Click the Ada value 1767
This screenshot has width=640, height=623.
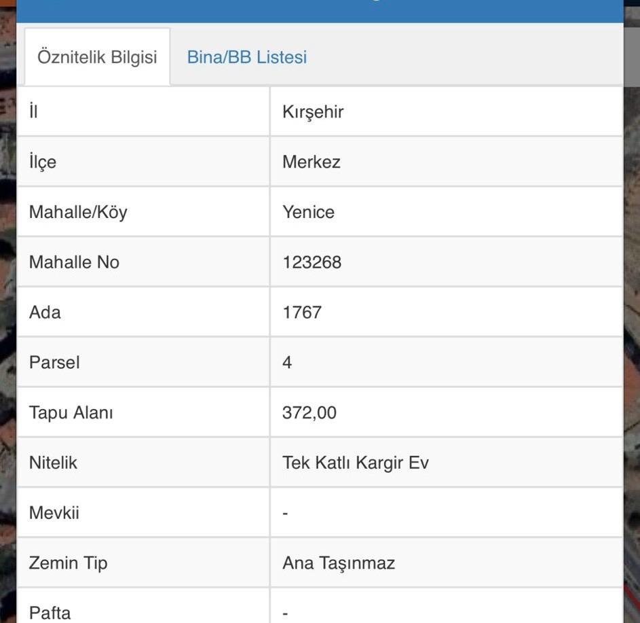[x=302, y=313]
